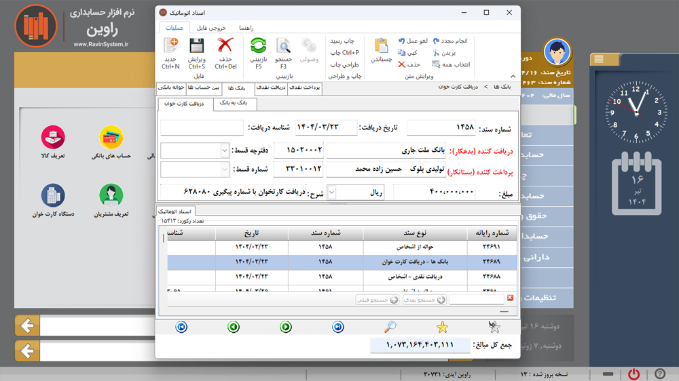Expand the currency (ریال) dropdown
The height and width of the screenshot is (381, 679).
tap(333, 193)
